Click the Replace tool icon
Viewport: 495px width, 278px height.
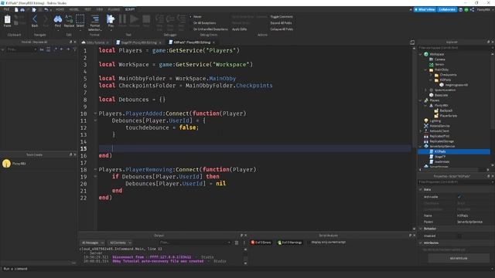coord(69,19)
